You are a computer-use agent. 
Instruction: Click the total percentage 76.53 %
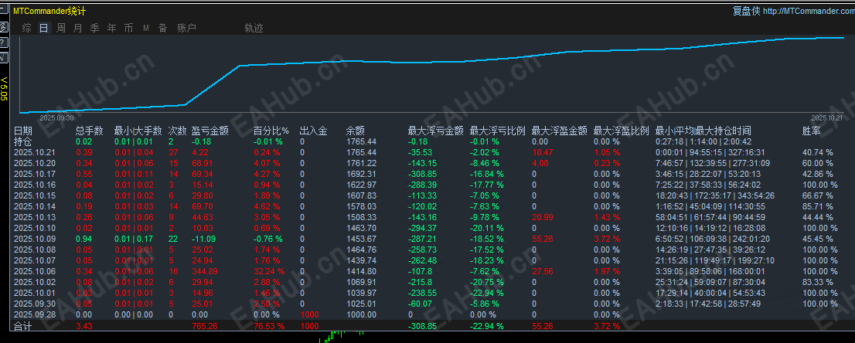coord(269,326)
